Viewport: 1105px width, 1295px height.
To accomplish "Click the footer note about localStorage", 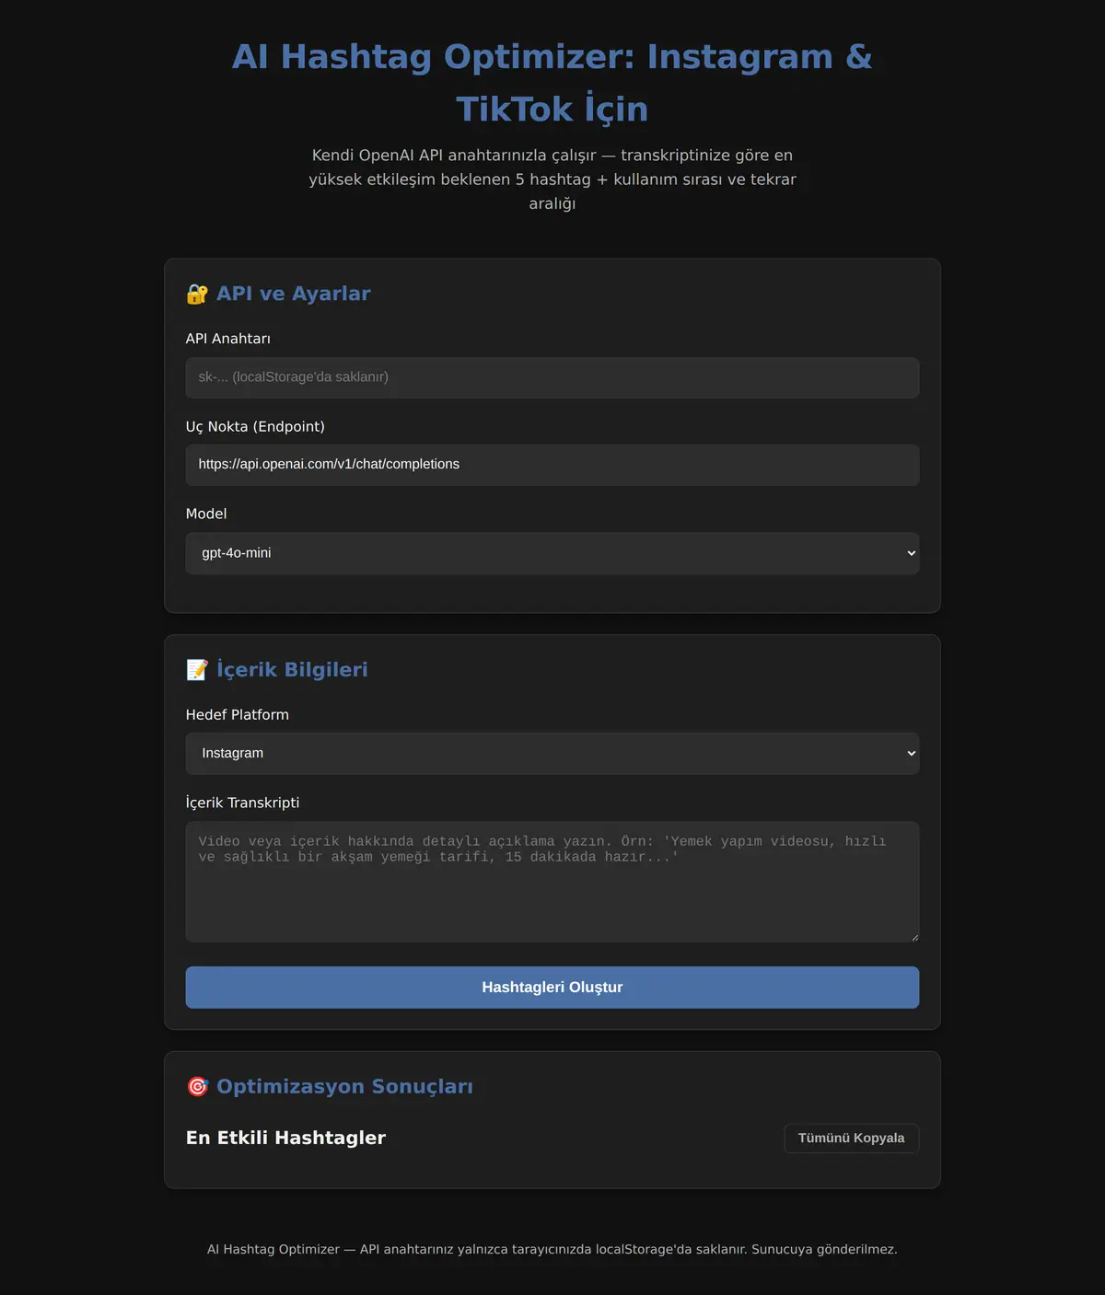I will [552, 1250].
